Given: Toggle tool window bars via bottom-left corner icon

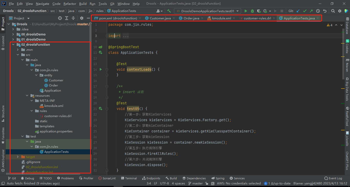Looking at the screenshot, I should pos(3,183).
